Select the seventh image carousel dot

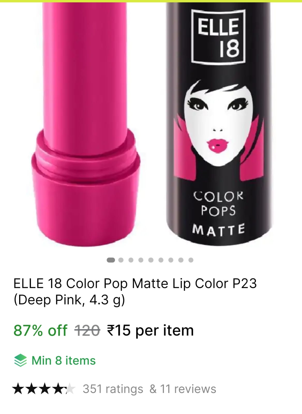(171, 260)
